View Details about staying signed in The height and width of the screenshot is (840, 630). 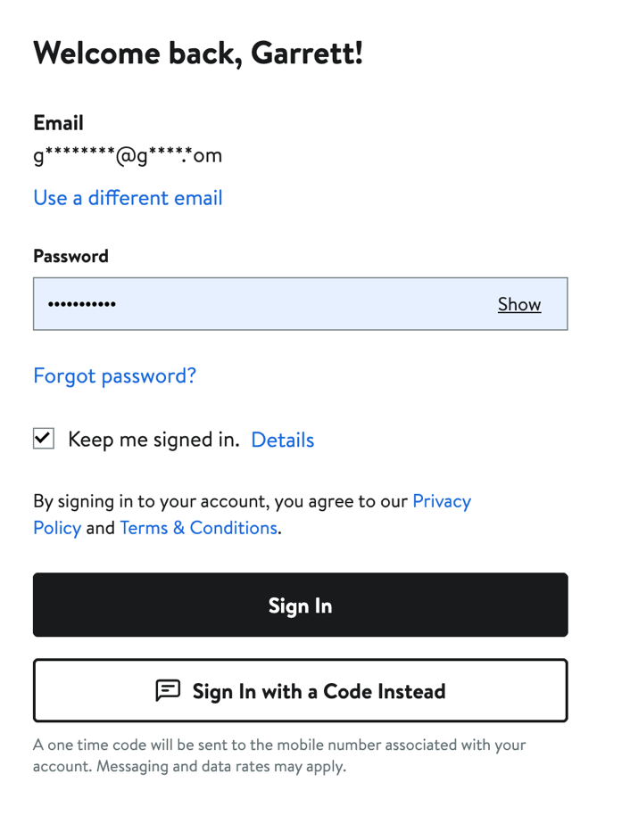coord(282,440)
